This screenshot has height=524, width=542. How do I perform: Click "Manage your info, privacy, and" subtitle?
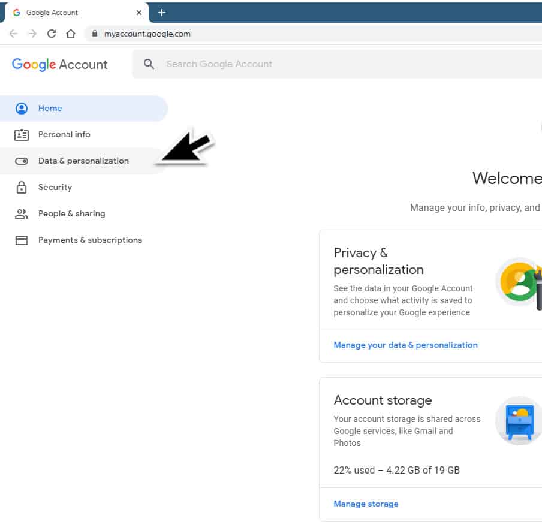click(475, 207)
